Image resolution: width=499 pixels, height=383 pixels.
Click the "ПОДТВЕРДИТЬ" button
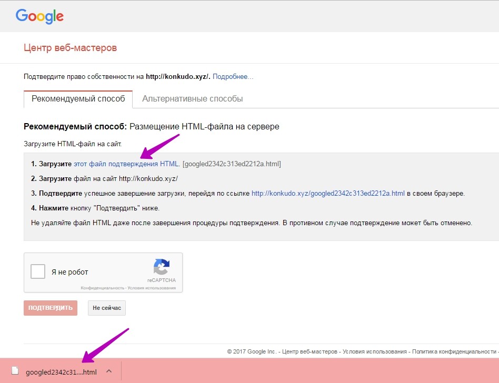(51, 308)
